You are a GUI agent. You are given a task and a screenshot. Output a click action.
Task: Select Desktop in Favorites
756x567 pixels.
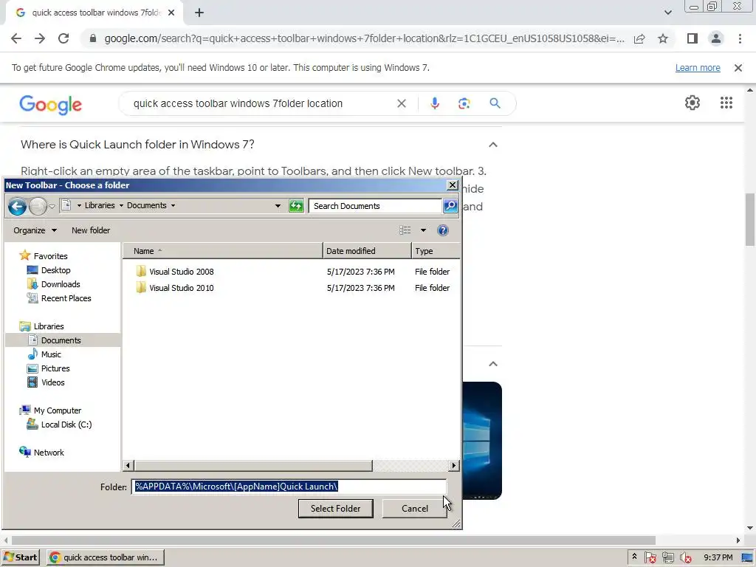tap(55, 270)
